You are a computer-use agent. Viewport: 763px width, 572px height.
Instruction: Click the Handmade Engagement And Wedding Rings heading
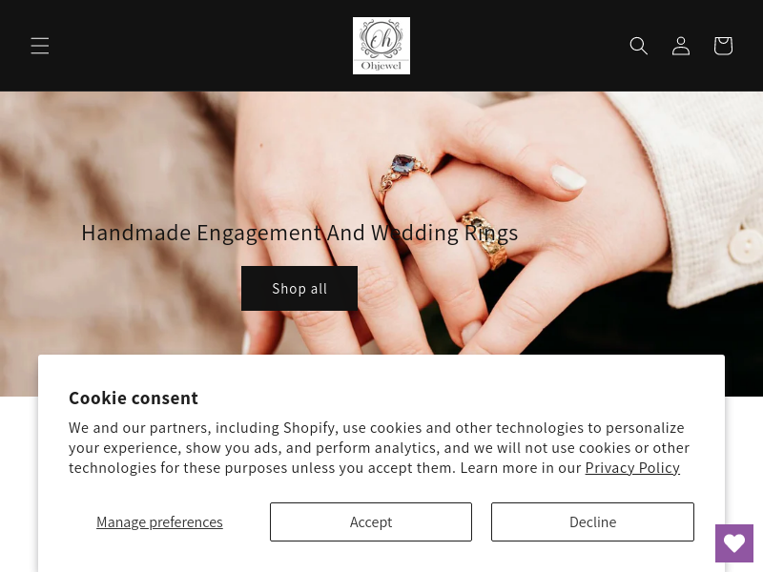point(299,233)
